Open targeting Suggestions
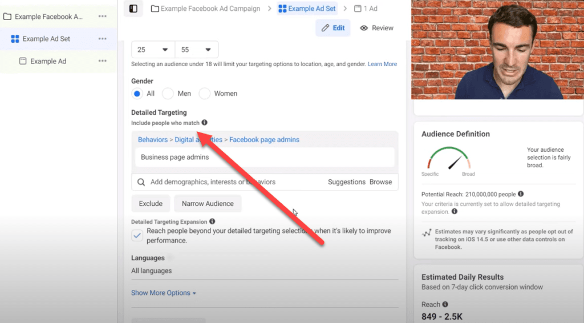The image size is (584, 323). pyautogui.click(x=346, y=182)
